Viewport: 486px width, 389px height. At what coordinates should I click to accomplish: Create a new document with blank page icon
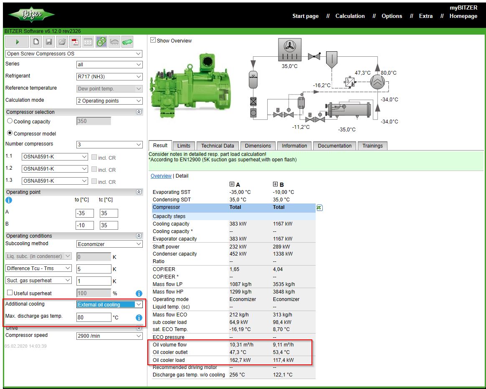[x=36, y=42]
